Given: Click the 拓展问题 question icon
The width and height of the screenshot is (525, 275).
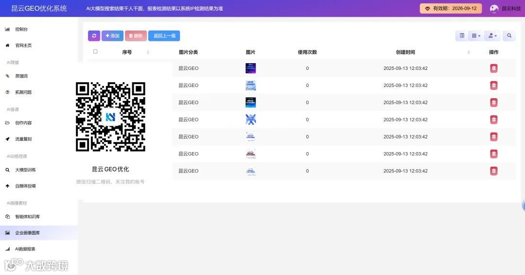Looking at the screenshot, I should click(x=7, y=92).
